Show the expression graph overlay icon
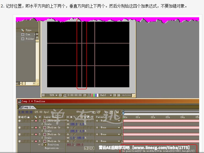This screenshot has height=153, width=204. [86, 148]
